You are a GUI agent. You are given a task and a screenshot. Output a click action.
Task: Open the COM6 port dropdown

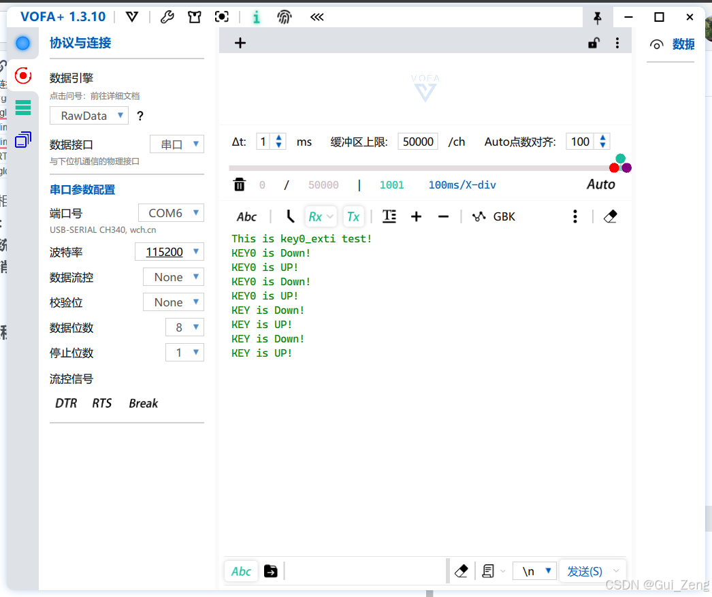point(171,213)
